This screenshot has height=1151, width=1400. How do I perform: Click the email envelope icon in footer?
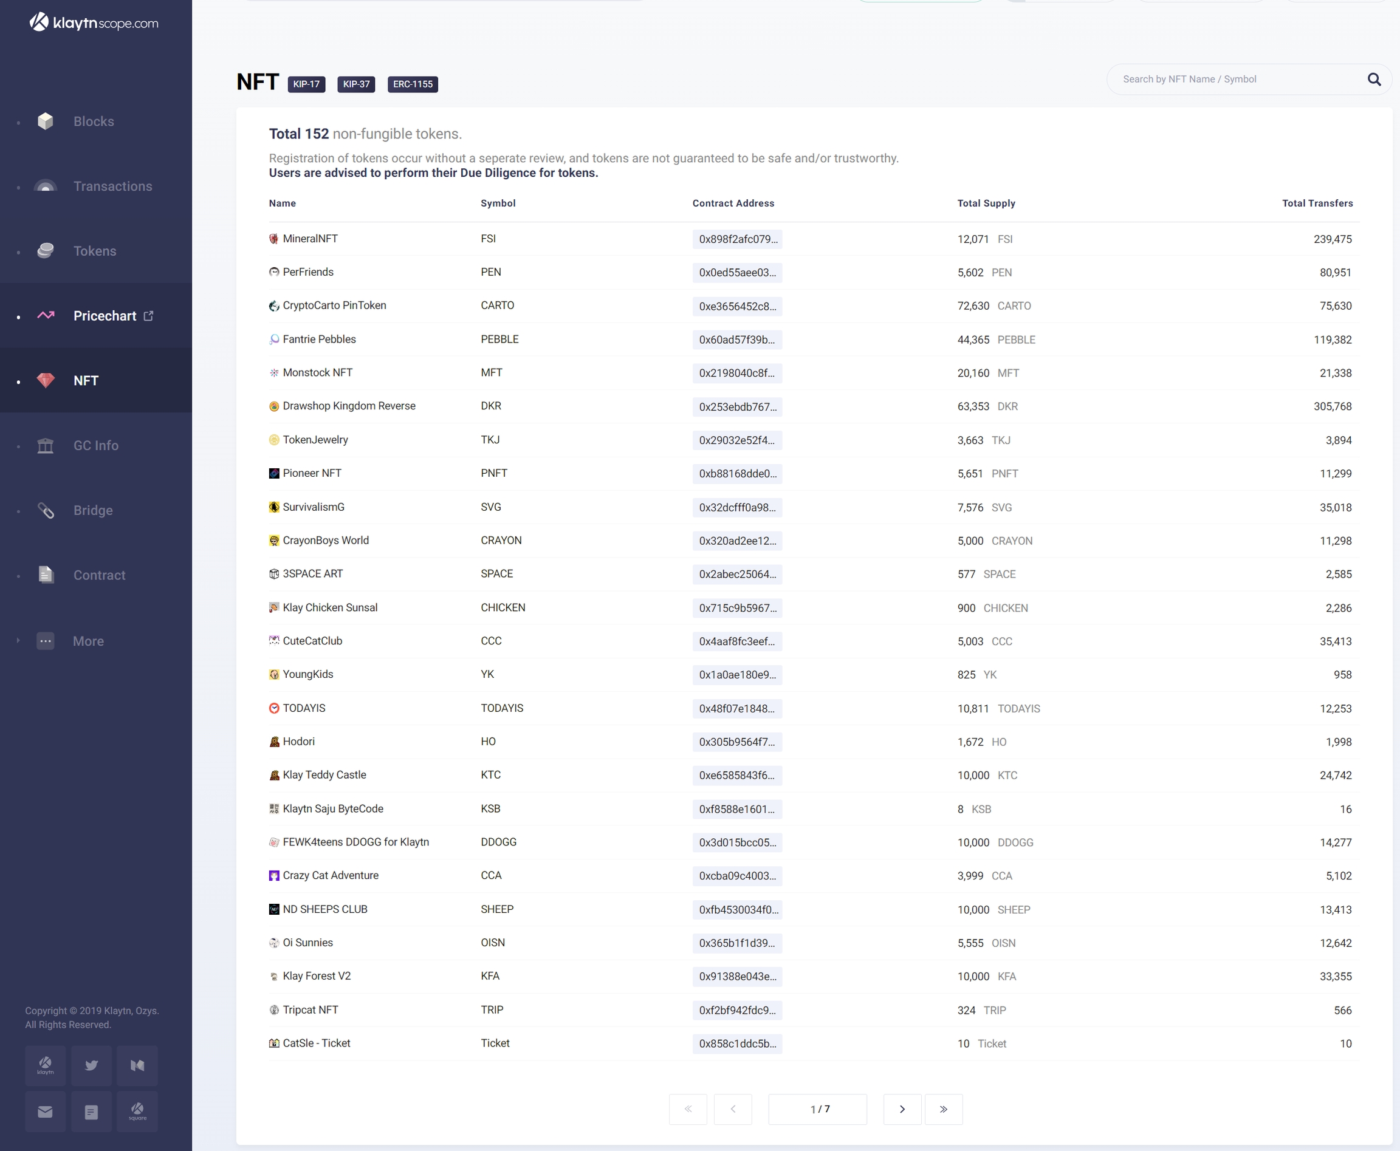tap(45, 1112)
